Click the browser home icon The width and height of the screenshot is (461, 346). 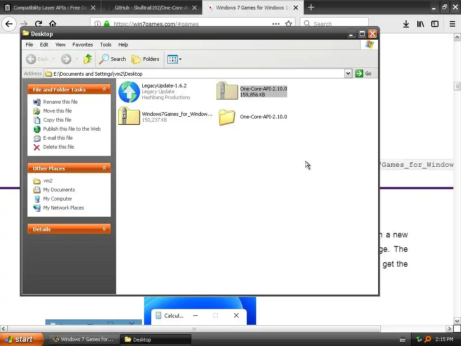[53, 24]
